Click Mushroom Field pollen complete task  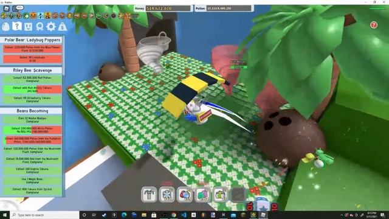pos(32,150)
